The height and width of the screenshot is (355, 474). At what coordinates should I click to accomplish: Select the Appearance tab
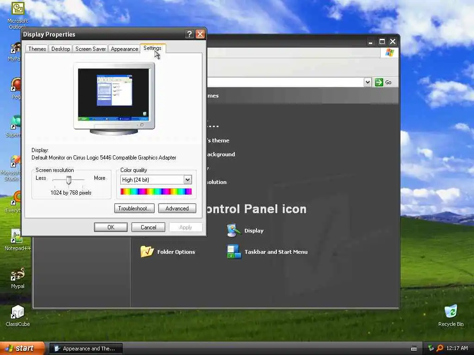(124, 49)
